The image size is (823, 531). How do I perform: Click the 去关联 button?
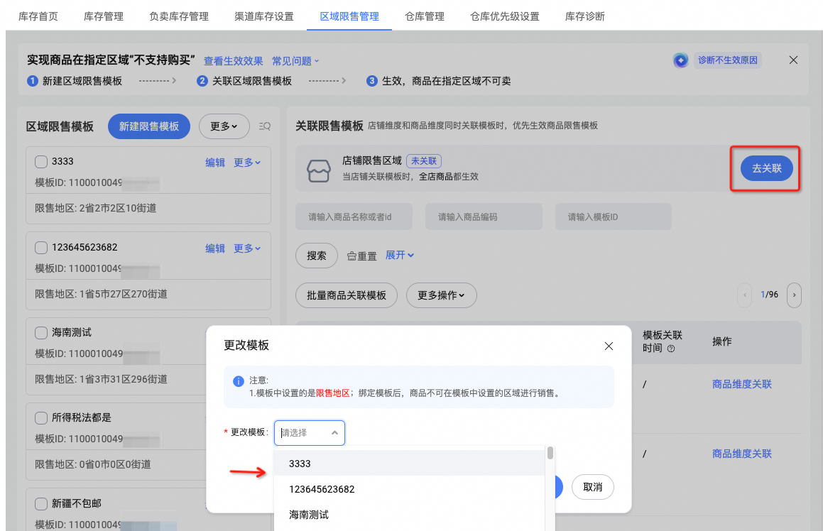pyautogui.click(x=766, y=168)
